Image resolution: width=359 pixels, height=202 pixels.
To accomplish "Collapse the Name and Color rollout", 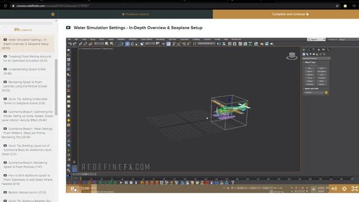I will (311, 89).
